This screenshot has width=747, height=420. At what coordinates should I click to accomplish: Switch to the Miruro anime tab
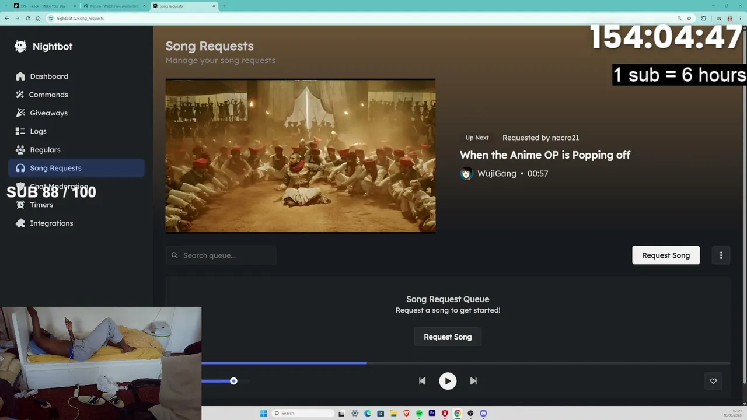tap(113, 6)
